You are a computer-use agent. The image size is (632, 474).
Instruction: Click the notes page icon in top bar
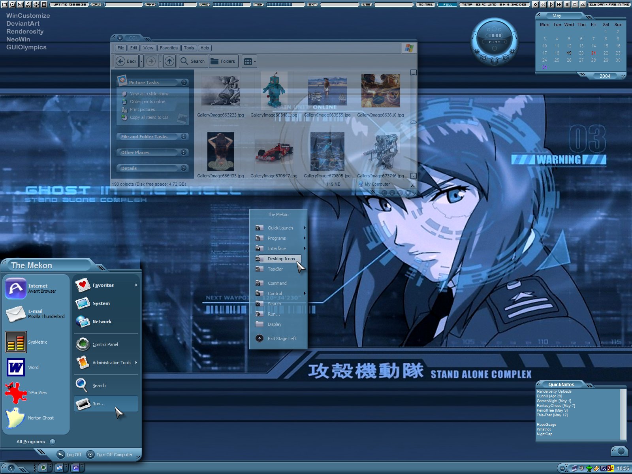click(44, 4)
